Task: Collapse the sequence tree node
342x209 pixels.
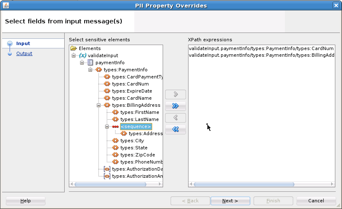Action: click(107, 126)
